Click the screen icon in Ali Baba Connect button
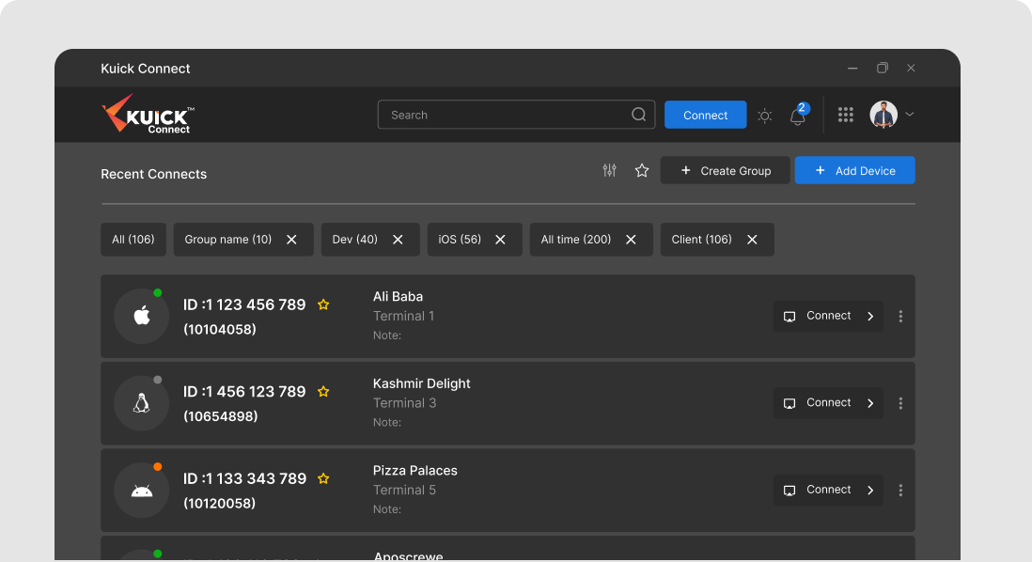Screen dimensions: 1032x562 790,317
